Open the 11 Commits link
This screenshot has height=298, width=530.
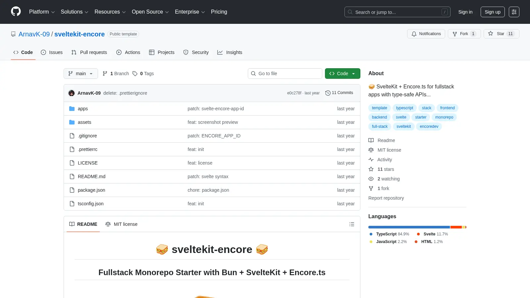pos(339,93)
